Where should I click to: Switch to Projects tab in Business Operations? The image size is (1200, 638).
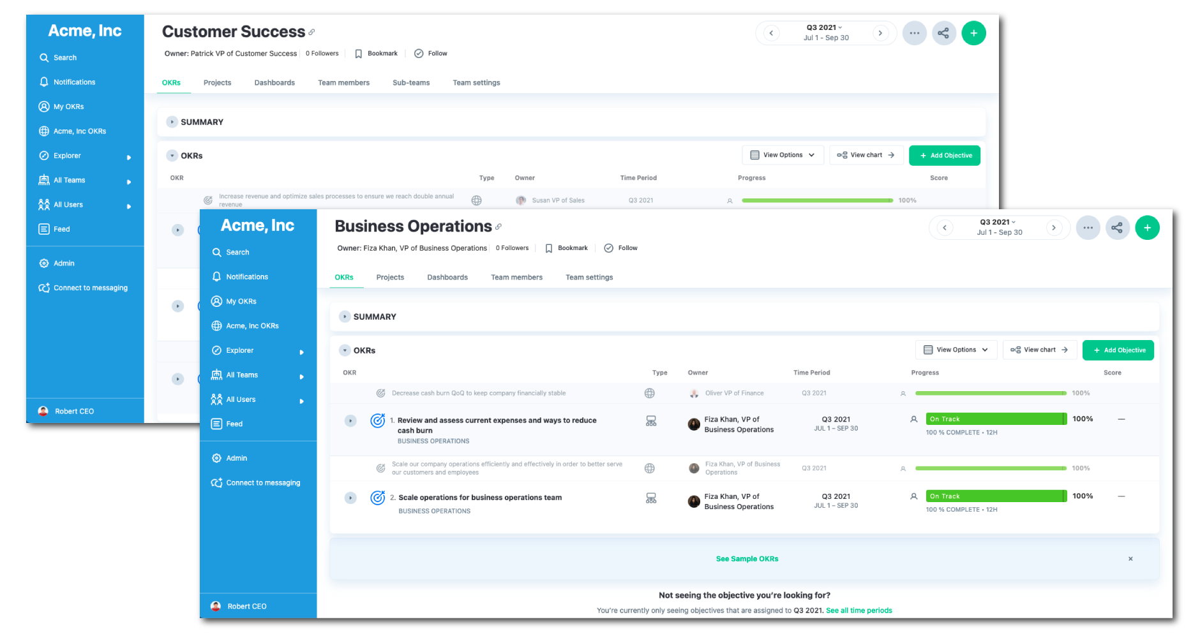(390, 278)
